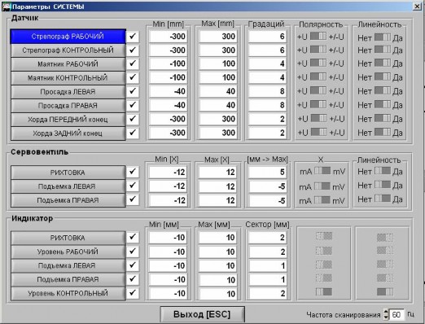Click the indicator Подьемка ЛЕВАЯ button
Screen dimensions: 425x324
(68, 265)
